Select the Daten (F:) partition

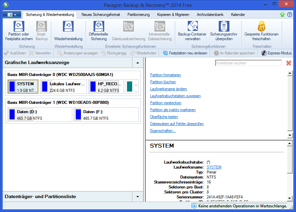106,114
